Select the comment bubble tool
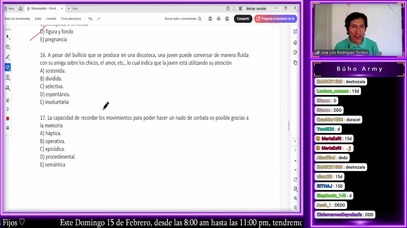This screenshot has height=228, width=407. pos(8,47)
